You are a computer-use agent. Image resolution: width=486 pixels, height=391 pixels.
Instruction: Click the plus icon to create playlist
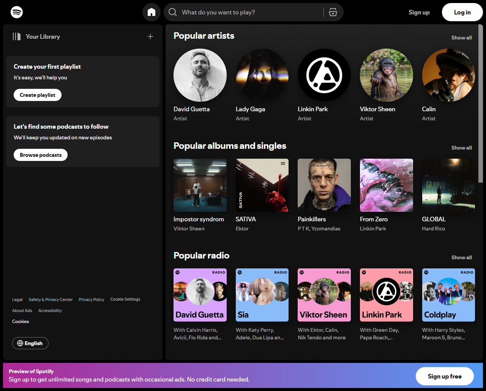(x=150, y=36)
